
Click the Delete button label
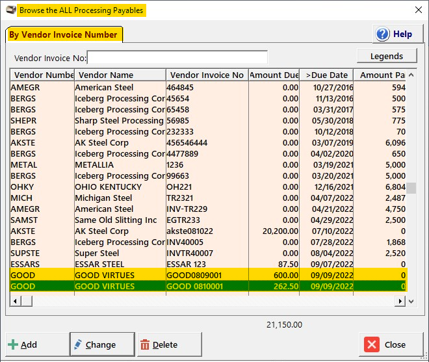[165, 344]
